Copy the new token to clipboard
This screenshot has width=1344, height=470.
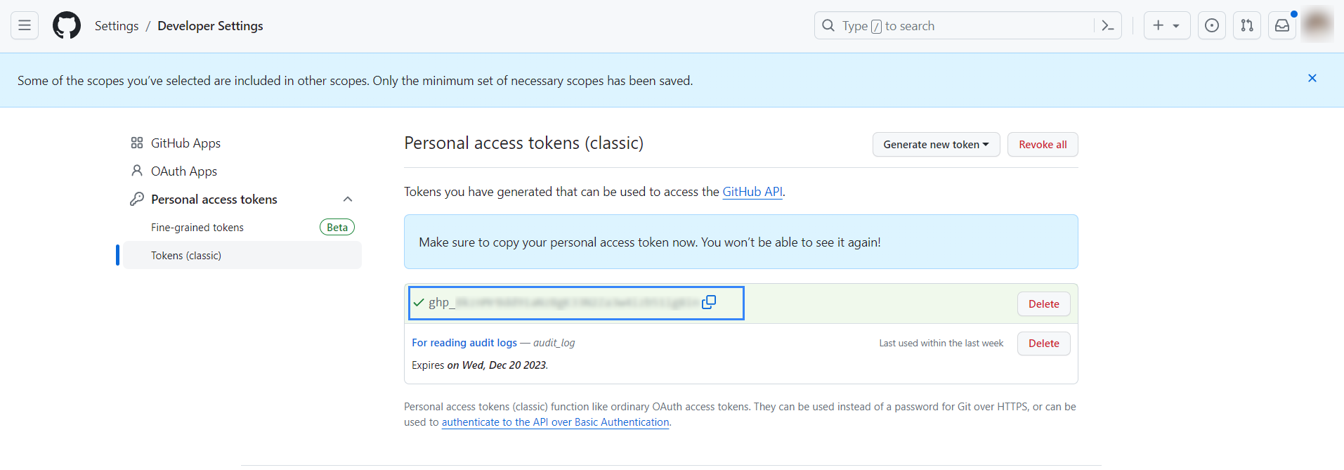(x=709, y=302)
